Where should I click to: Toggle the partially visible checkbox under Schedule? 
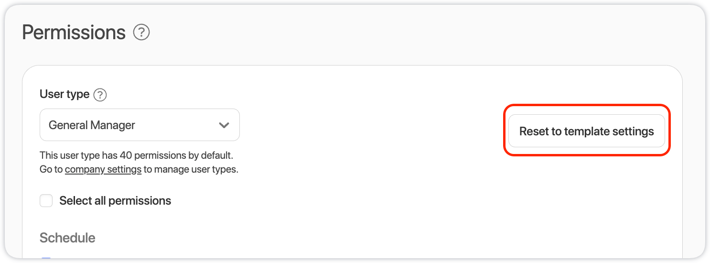46,260
